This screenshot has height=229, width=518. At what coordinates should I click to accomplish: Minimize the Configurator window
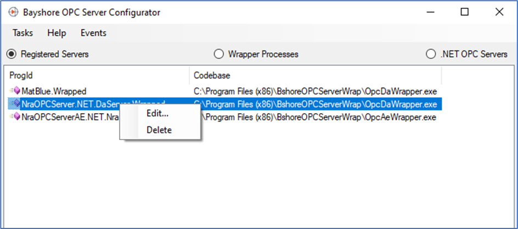tap(430, 12)
